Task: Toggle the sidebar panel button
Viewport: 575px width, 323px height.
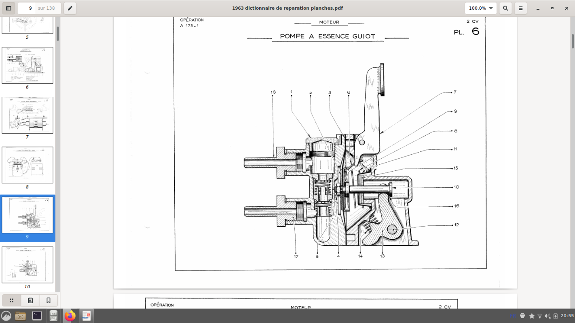Action: pyautogui.click(x=8, y=8)
